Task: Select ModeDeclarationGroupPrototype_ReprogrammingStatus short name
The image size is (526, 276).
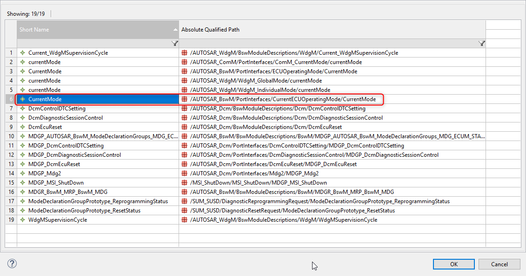Action: coord(98,201)
